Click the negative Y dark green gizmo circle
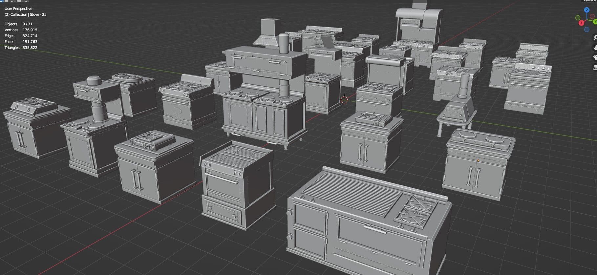597x275 pixels. [x=578, y=18]
